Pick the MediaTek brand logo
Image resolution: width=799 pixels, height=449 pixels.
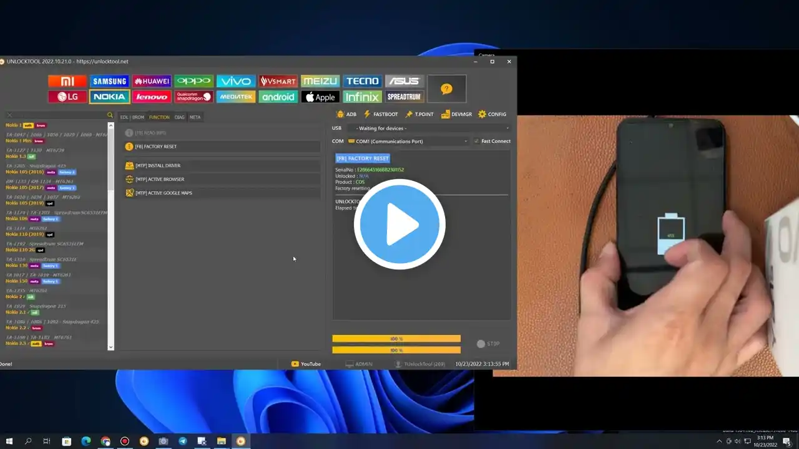[x=236, y=97]
